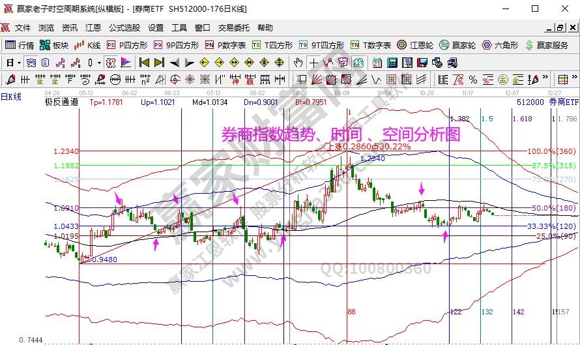Open the calendar date icon
The width and height of the screenshot is (580, 345).
377,63
